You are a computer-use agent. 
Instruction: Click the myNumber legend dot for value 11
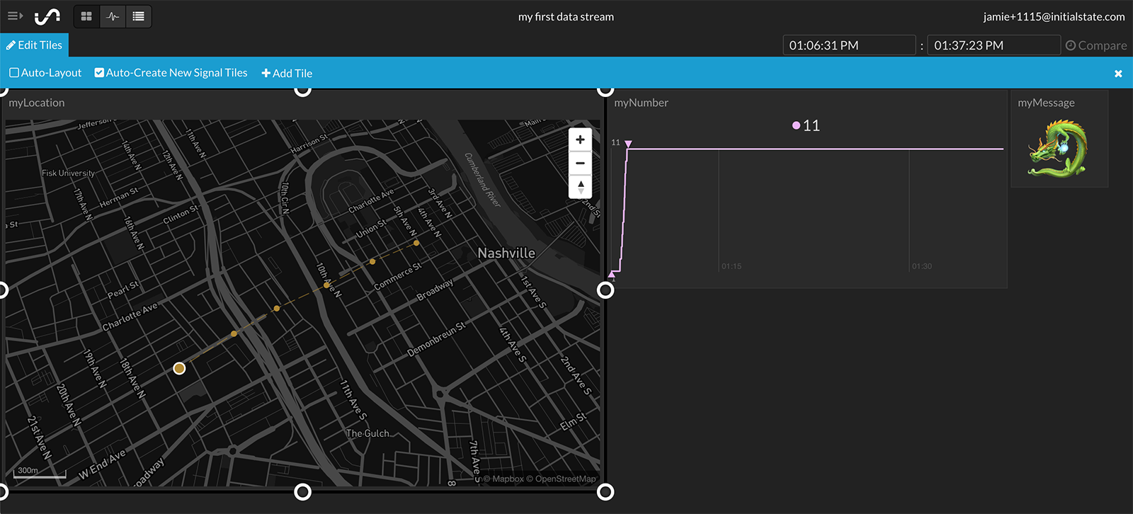point(796,125)
